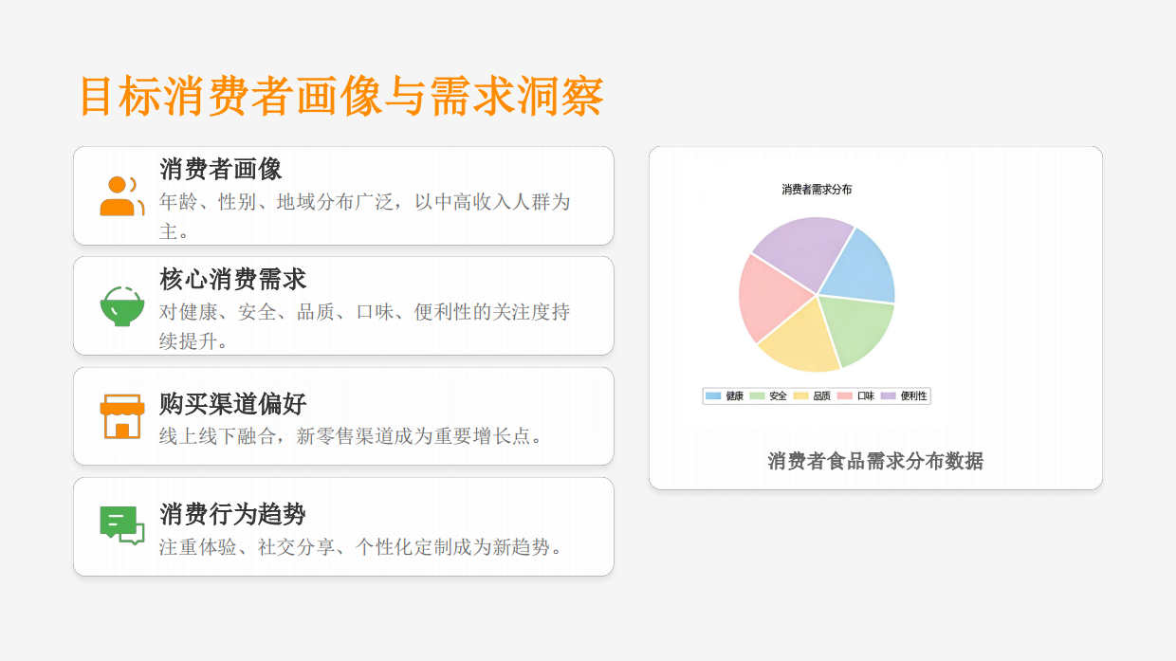Click the caption 消费者食品需求分布数据
1176x661 pixels.
click(875, 461)
